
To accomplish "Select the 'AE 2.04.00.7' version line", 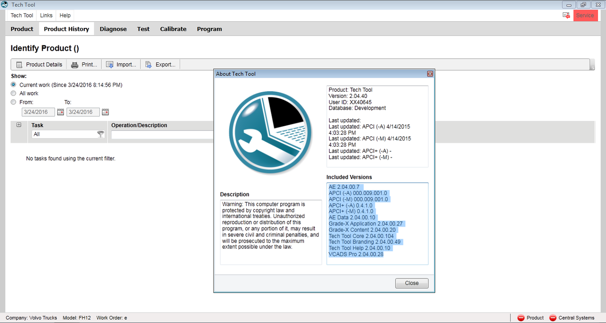I will click(345, 187).
